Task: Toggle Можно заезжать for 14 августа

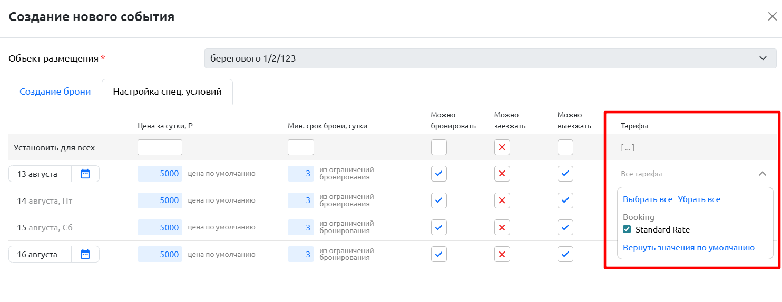Action: tap(502, 200)
